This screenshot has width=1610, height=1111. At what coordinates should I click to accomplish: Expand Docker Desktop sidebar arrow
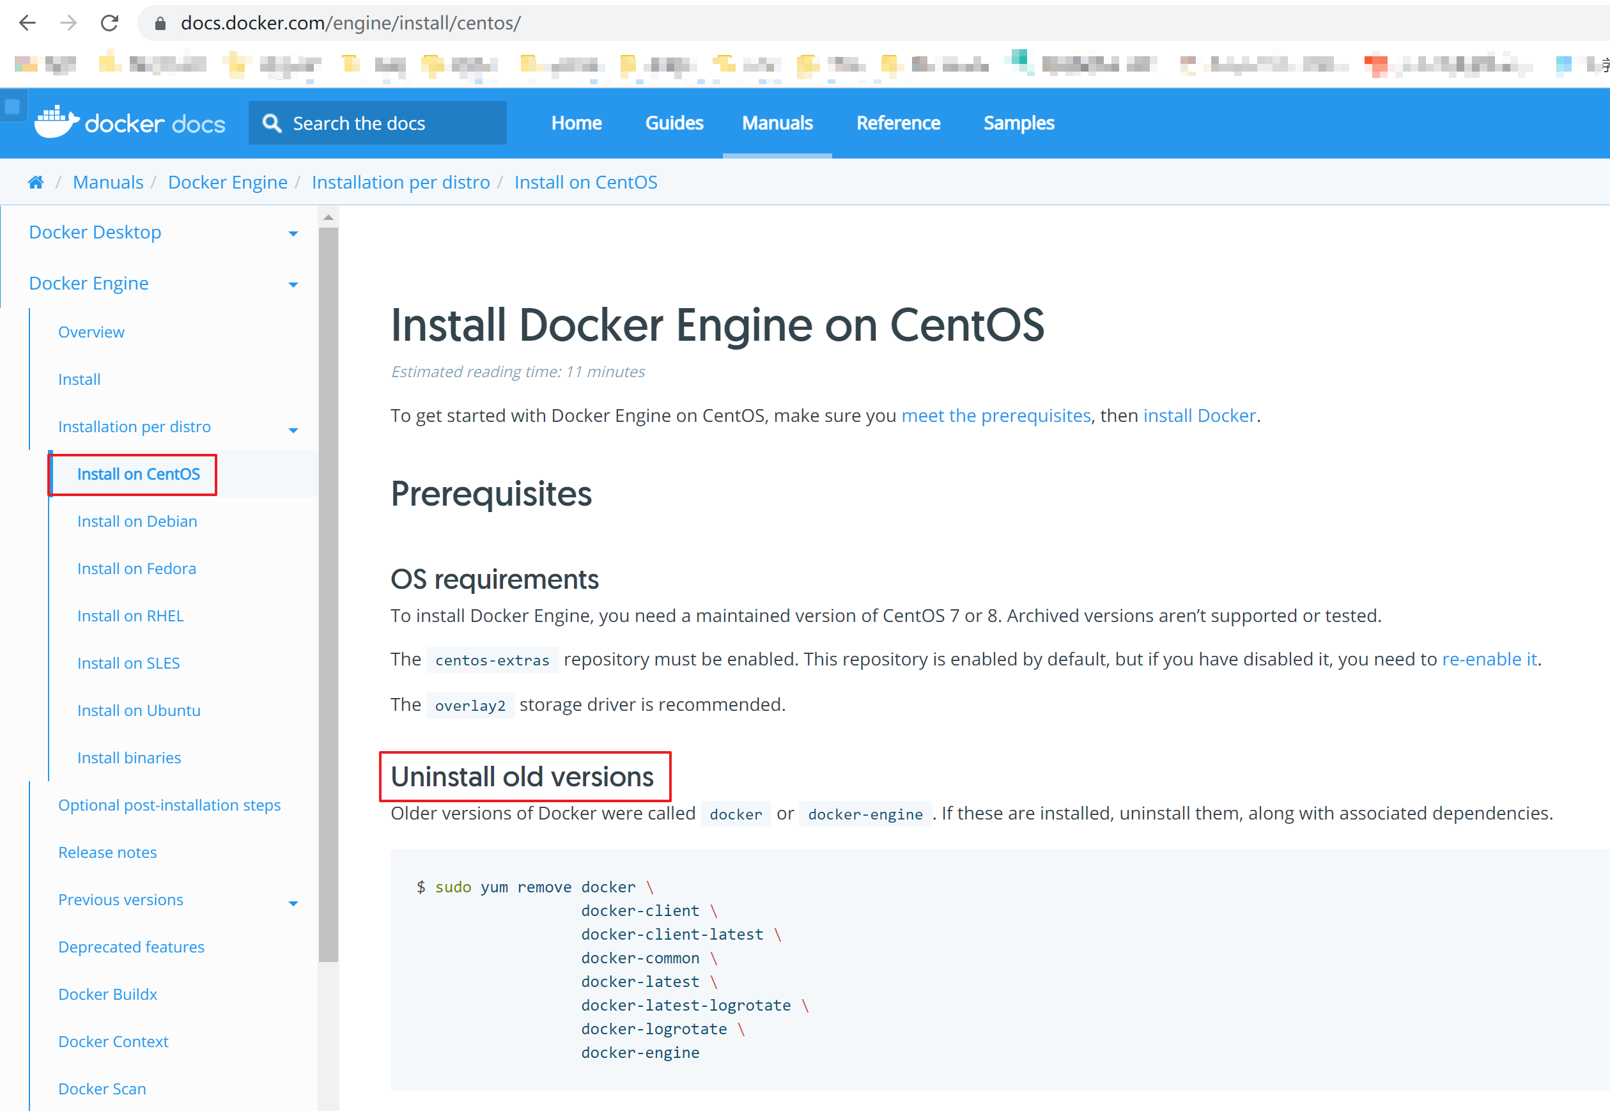pos(293,234)
